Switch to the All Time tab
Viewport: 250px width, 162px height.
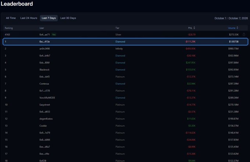pyautogui.click(x=11, y=18)
